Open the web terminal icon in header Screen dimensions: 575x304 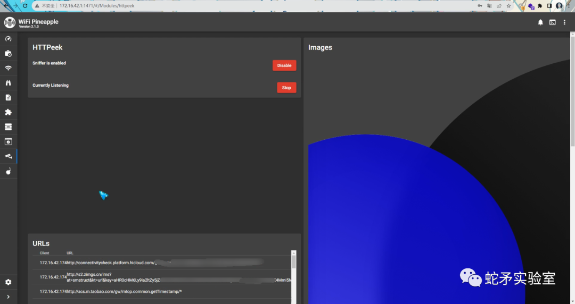(552, 22)
